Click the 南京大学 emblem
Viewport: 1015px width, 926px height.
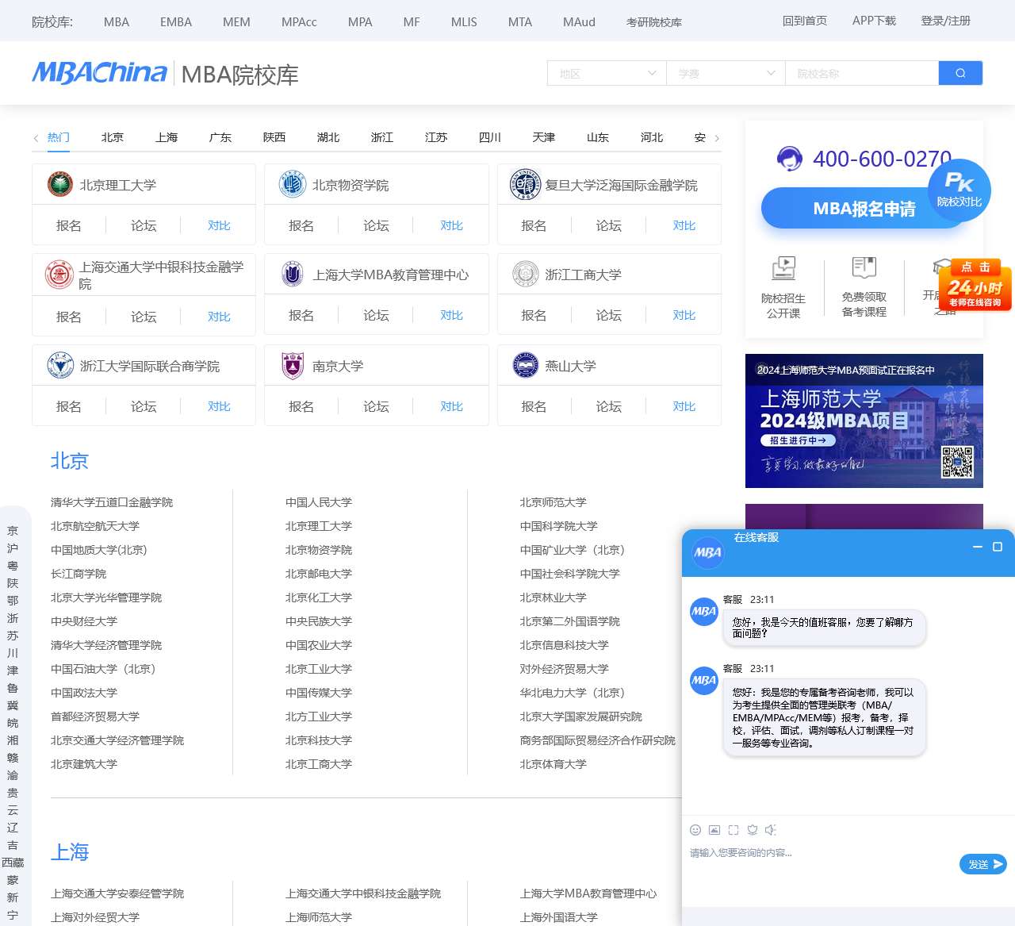click(293, 366)
